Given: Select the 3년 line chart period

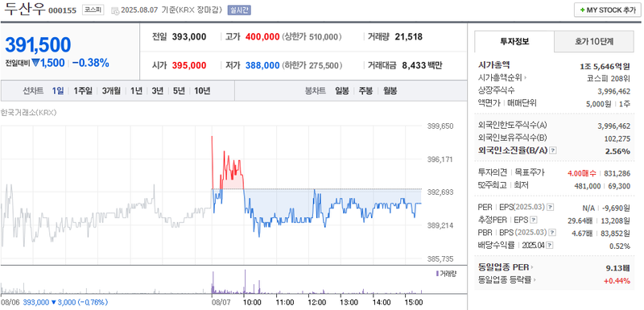Looking at the screenshot, I should point(158,91).
